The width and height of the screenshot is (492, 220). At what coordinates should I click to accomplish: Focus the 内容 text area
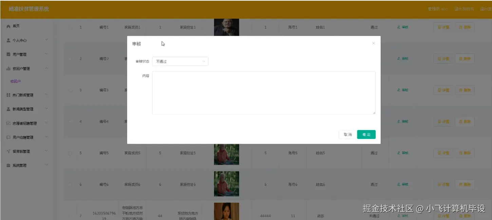click(264, 93)
